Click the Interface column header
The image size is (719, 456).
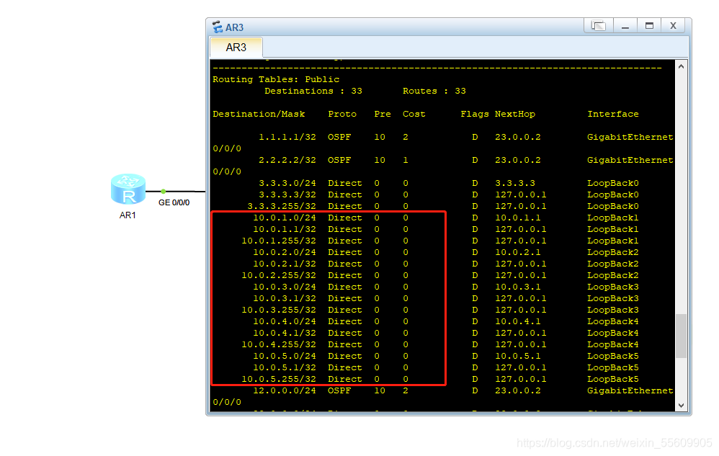[x=613, y=114]
